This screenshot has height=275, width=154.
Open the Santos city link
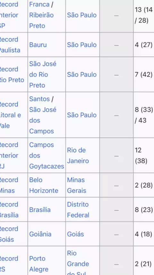click(39, 99)
